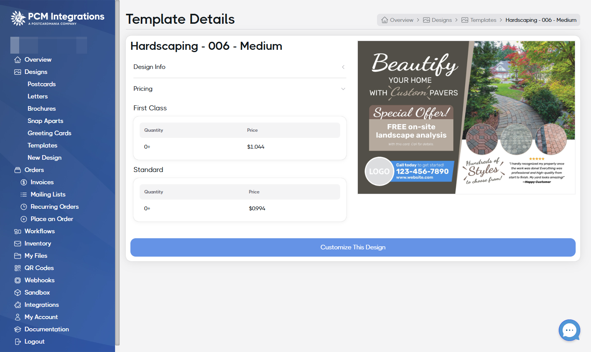Click the Standard heading
This screenshot has width=591, height=352.
pyautogui.click(x=148, y=170)
